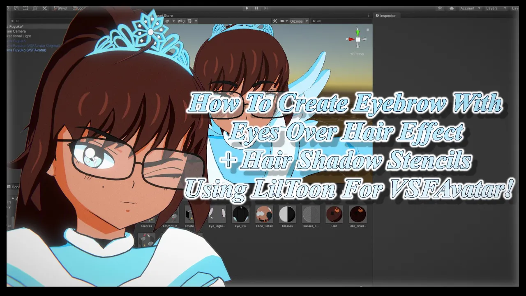Open the Asset Store tab
526x296 pixels.
pos(164,16)
